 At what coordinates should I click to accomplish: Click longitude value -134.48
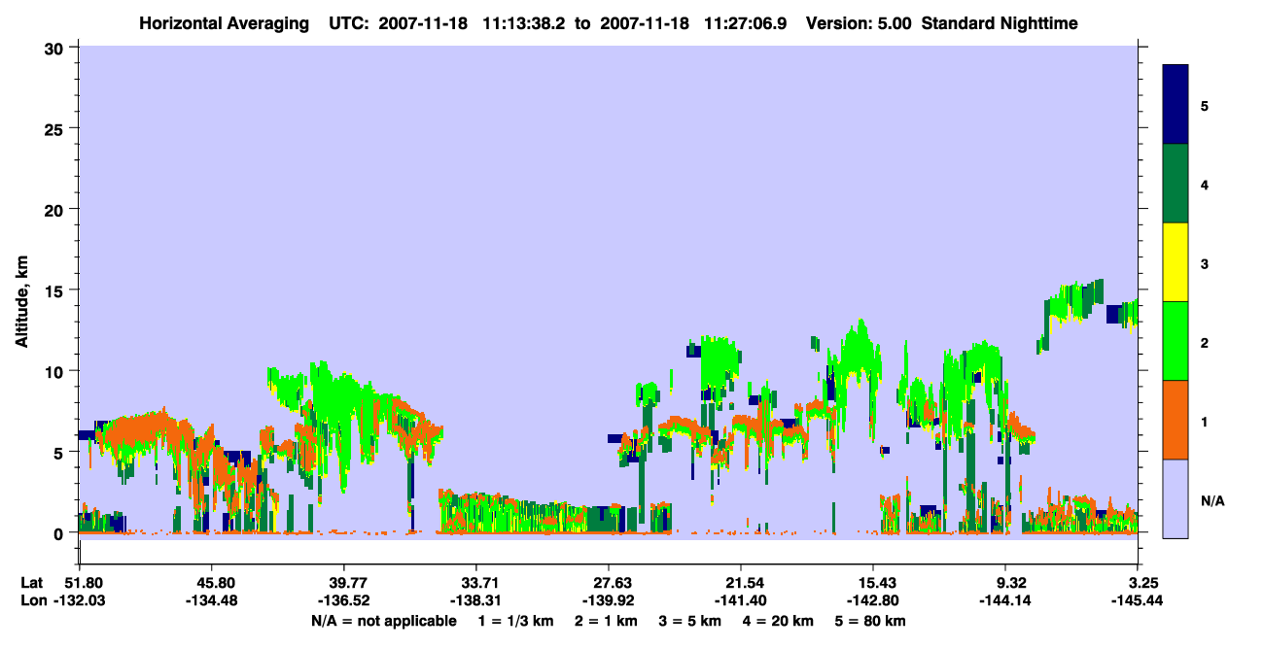click(211, 600)
